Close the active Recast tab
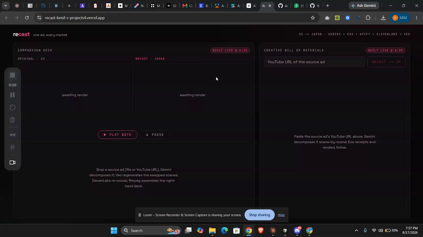 click(270, 6)
